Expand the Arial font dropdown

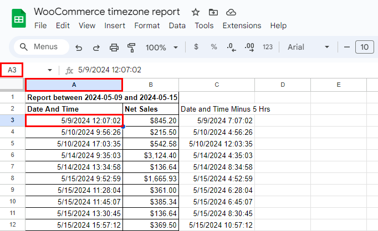click(x=309, y=47)
